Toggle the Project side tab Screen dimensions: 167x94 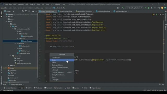(1, 14)
